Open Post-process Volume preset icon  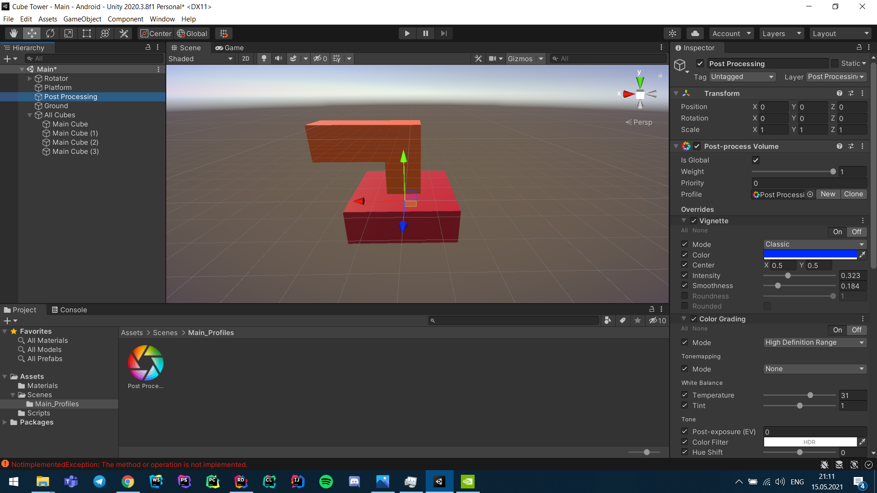pyautogui.click(x=851, y=146)
